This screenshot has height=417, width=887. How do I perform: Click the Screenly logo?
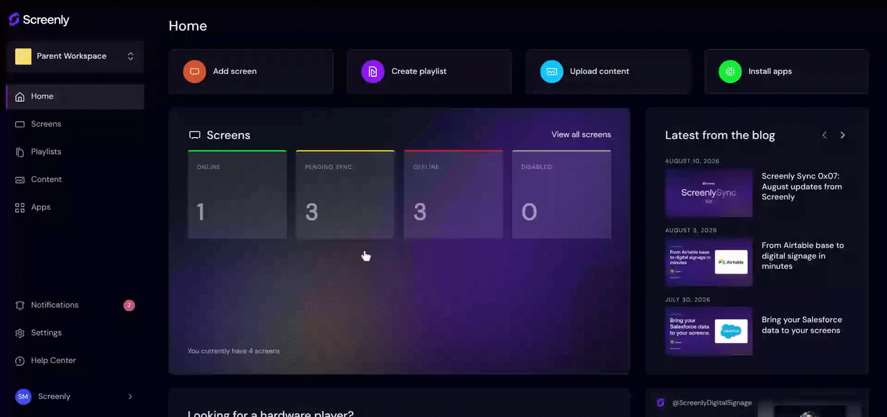tap(39, 20)
